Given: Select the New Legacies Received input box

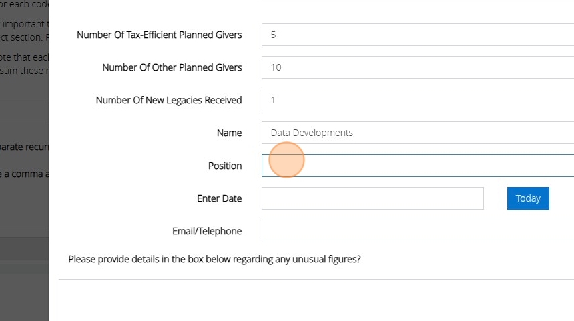Looking at the screenshot, I should [x=417, y=100].
